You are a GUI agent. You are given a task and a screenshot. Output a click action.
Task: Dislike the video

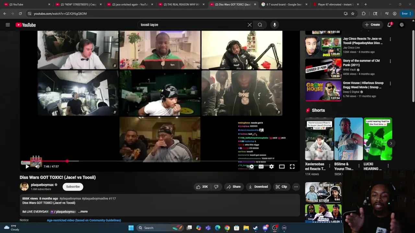point(216,187)
